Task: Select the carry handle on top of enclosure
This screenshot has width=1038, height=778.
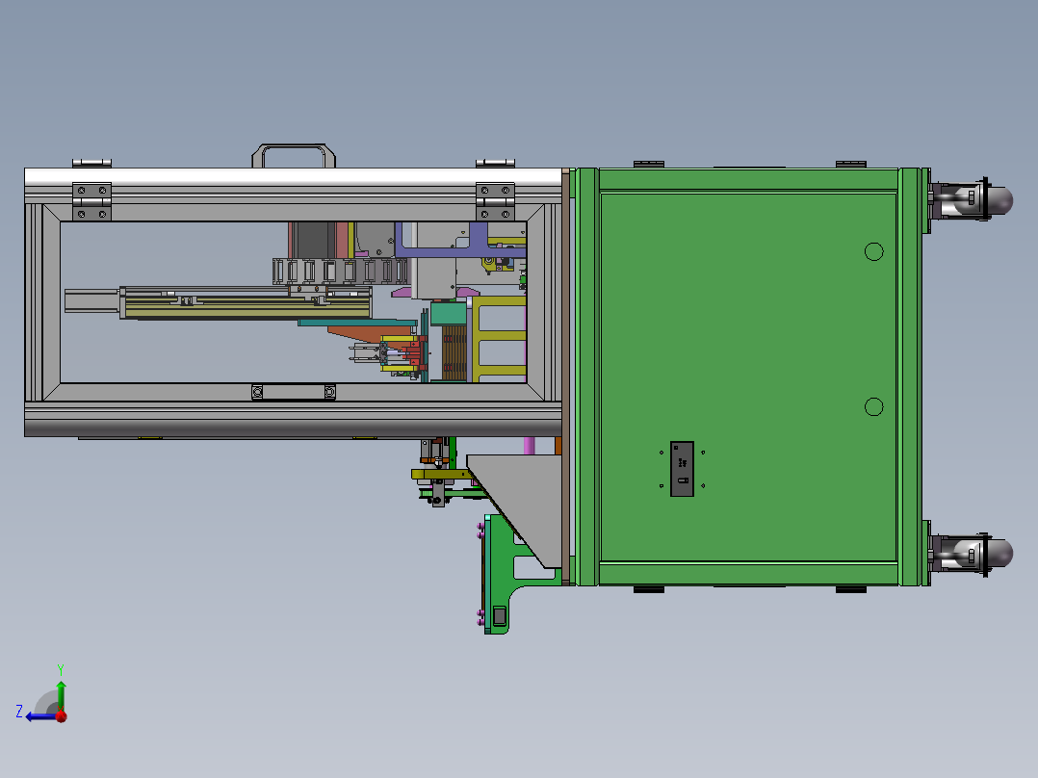Action: [x=294, y=156]
